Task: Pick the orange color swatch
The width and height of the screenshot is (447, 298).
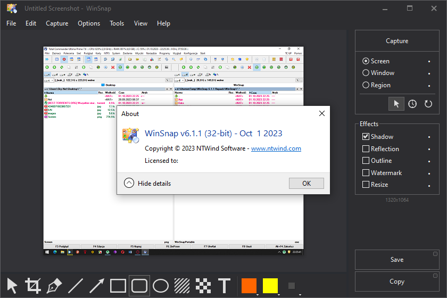Action: click(249, 286)
